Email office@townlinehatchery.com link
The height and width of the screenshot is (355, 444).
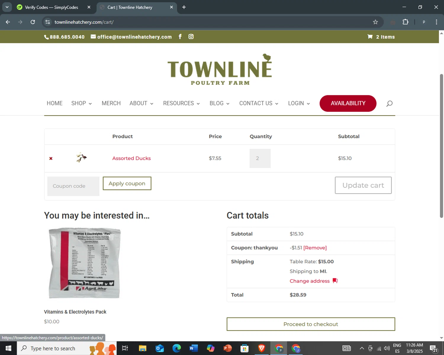[131, 37]
